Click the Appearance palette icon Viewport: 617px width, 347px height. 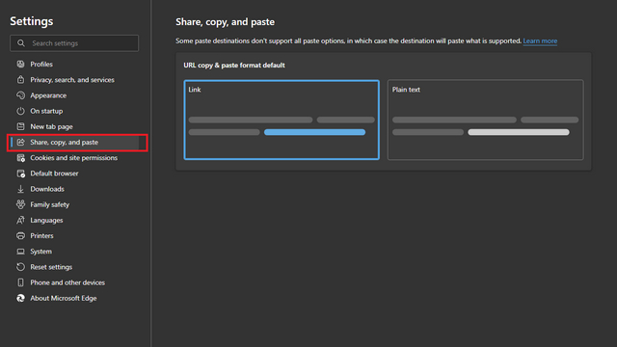pos(20,95)
